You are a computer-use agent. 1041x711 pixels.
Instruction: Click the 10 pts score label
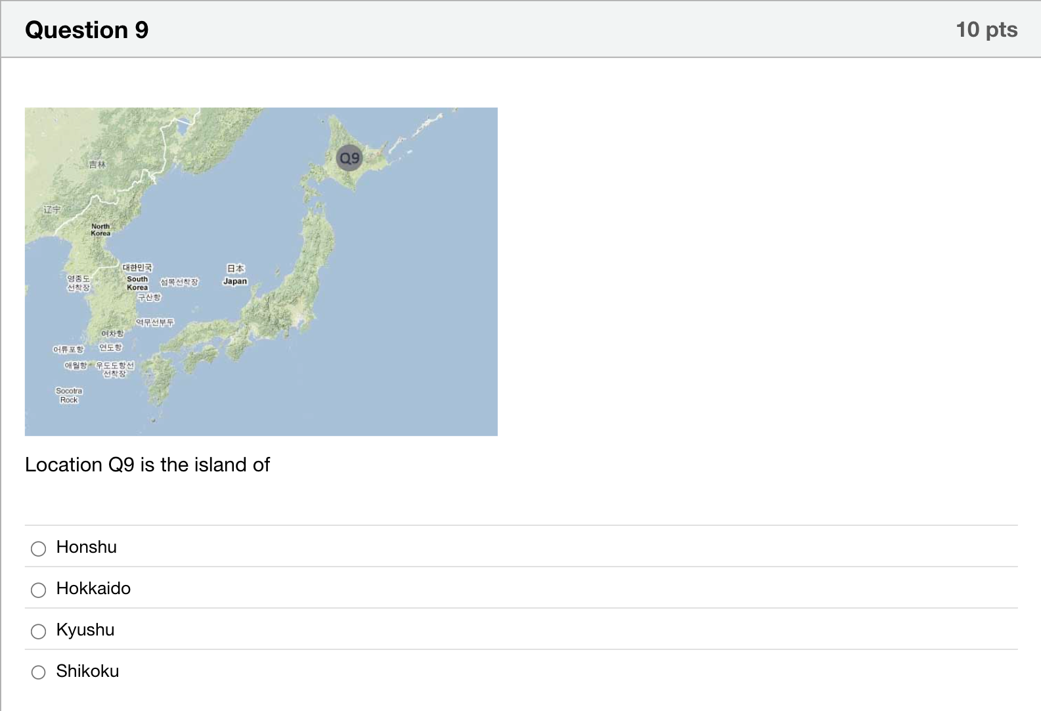(986, 30)
